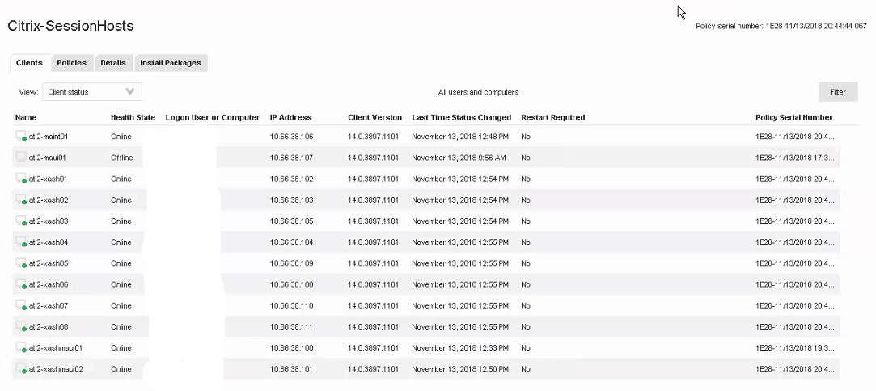Click computer icon for atl2-xash01
This screenshot has height=391, width=876.
coord(21,179)
